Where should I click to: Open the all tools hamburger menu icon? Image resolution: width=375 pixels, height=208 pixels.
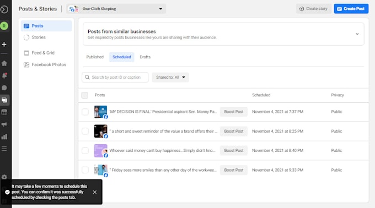(x=4, y=149)
